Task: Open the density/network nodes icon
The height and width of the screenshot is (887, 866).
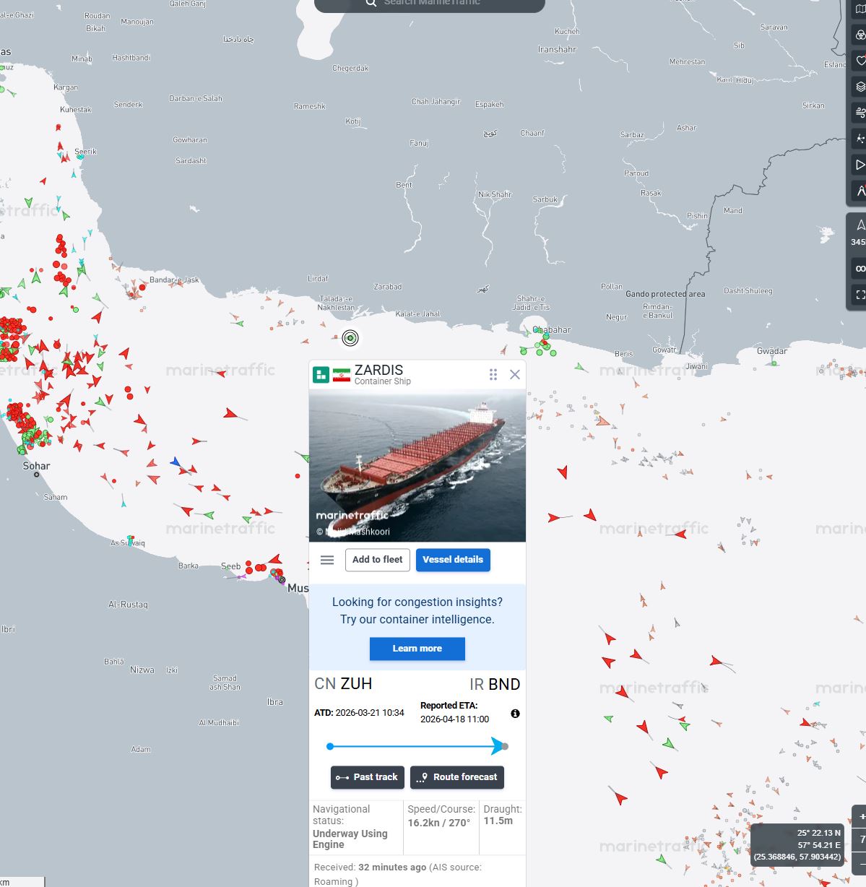Action: pyautogui.click(x=860, y=139)
